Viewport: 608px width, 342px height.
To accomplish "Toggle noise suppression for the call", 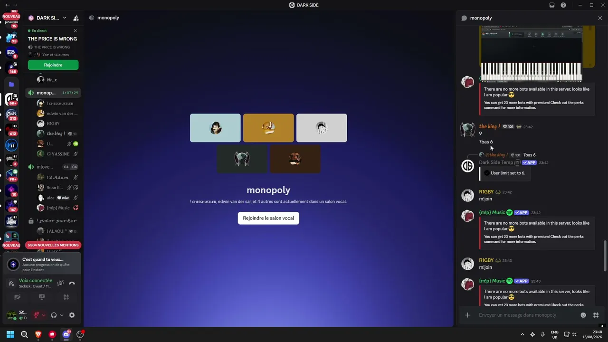I will point(60,283).
